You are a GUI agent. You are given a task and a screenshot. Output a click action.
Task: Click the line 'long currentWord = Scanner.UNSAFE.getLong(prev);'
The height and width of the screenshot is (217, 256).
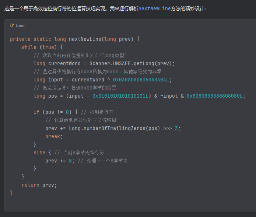[x=104, y=63]
